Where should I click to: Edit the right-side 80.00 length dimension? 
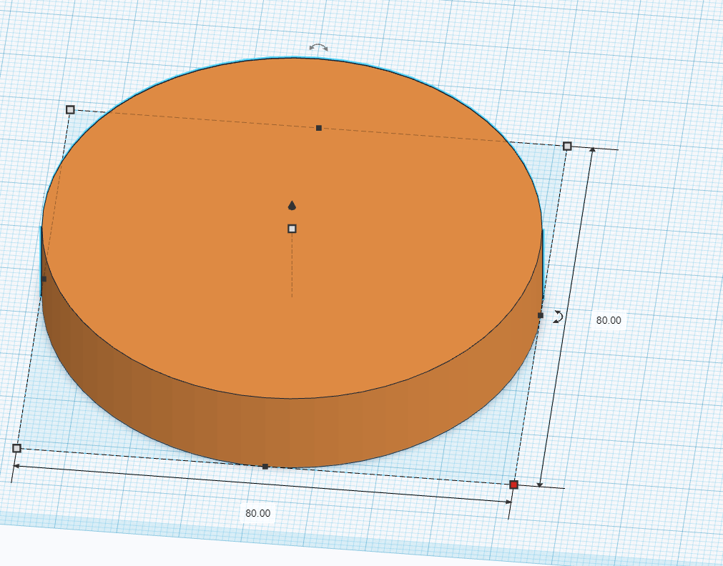(609, 320)
